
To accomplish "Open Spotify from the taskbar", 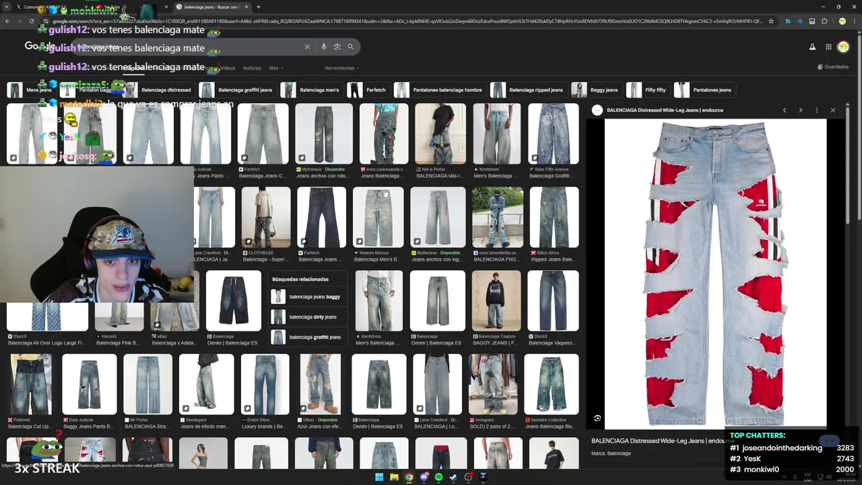I will [439, 477].
